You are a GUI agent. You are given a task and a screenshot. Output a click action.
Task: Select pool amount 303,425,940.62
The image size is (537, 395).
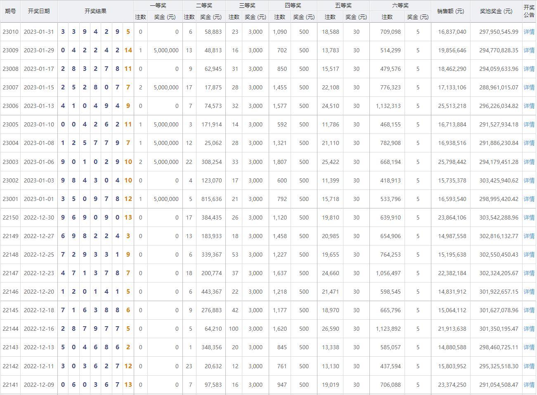[499, 180]
